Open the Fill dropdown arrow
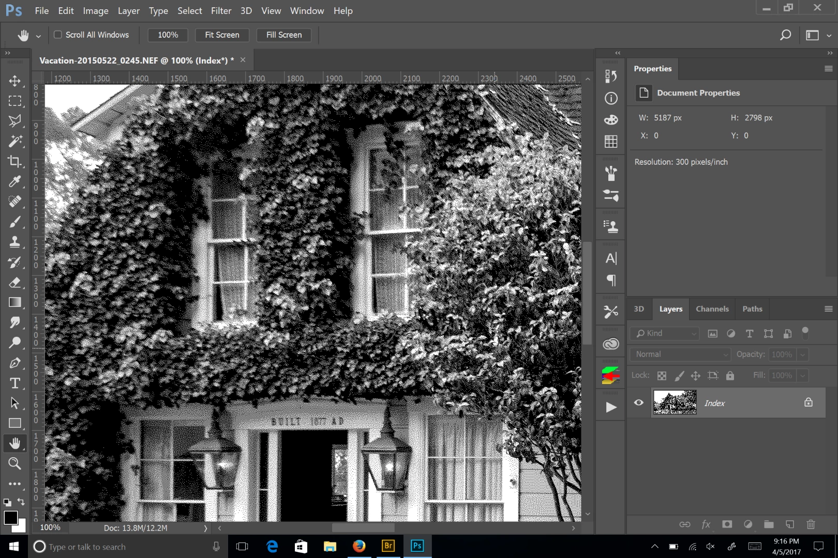This screenshot has width=838, height=558. click(803, 376)
